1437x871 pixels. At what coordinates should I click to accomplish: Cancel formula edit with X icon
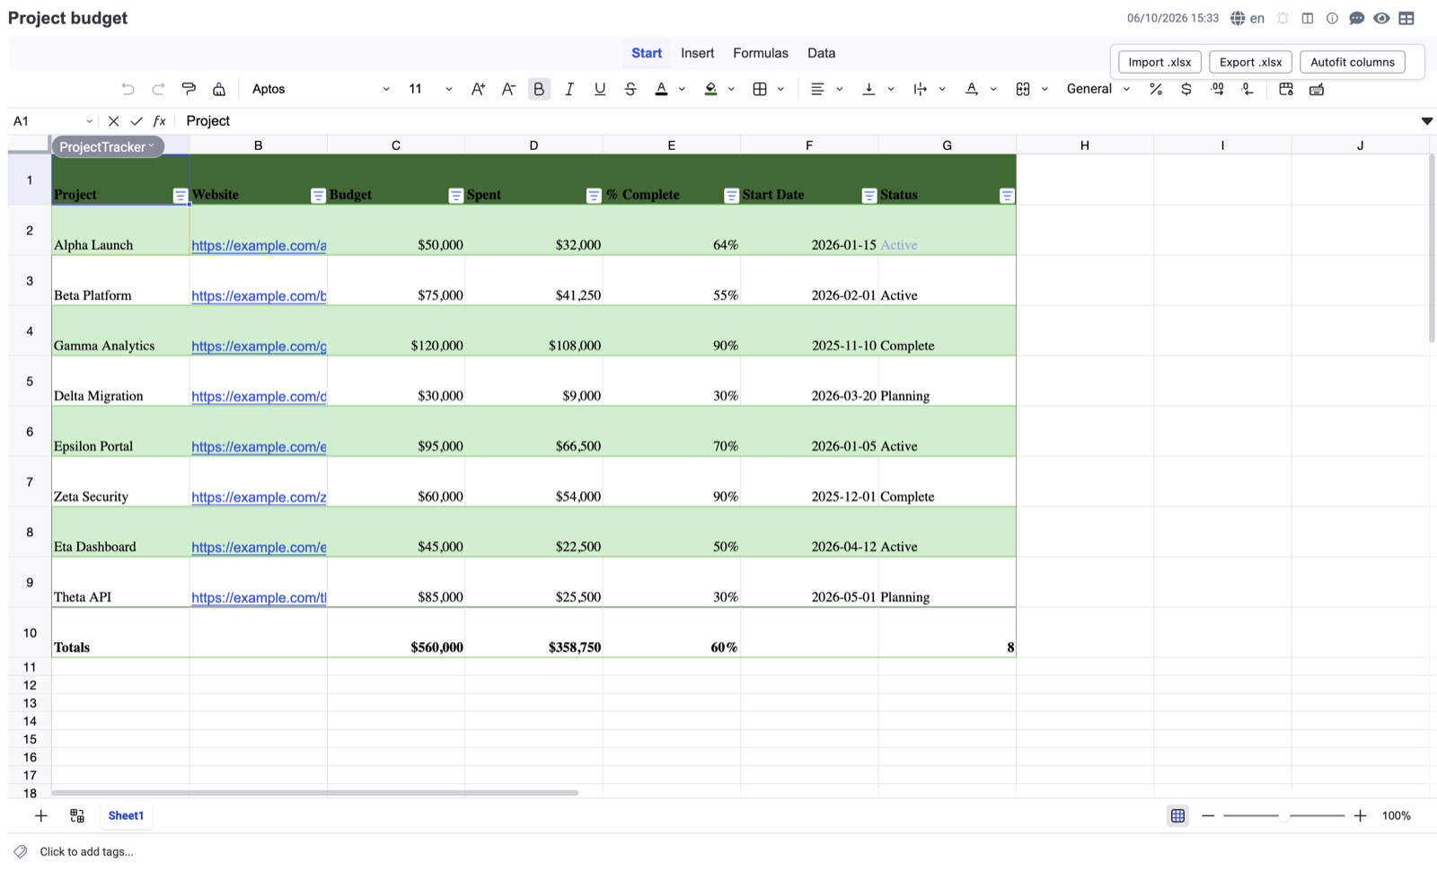pos(113,121)
